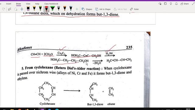Choose the white-banded black pen
The image size is (195, 110).
coord(58,9)
